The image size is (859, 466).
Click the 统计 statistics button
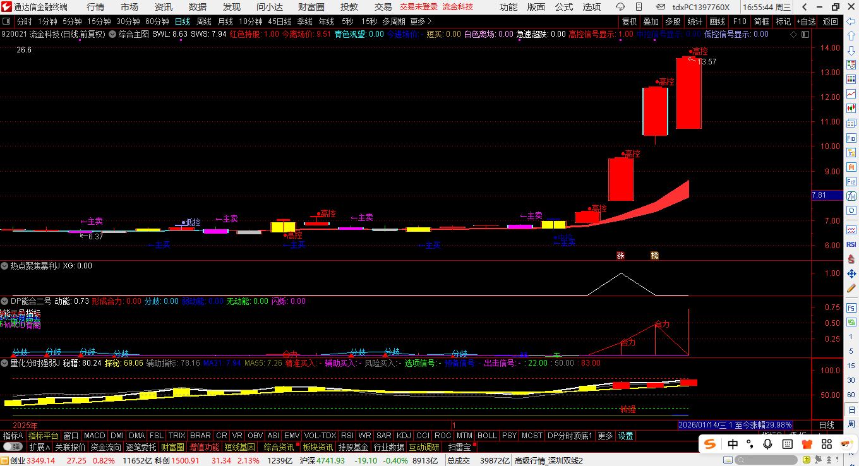pos(695,21)
